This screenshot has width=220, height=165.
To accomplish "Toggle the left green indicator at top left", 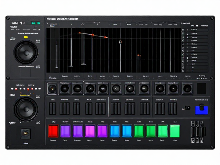I will tap(33, 23).
